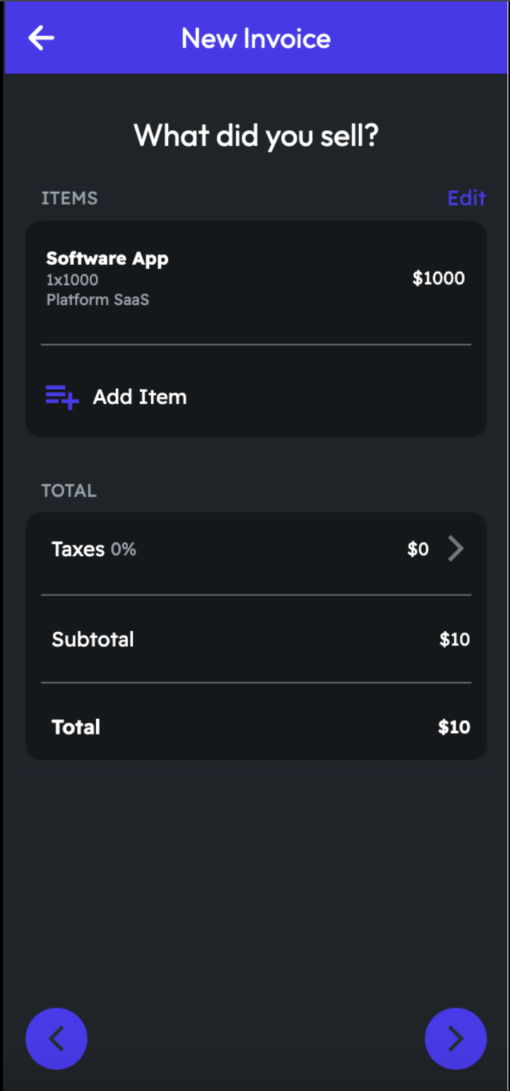The width and height of the screenshot is (510, 1091).
Task: Select the Software App item name
Action: click(107, 258)
